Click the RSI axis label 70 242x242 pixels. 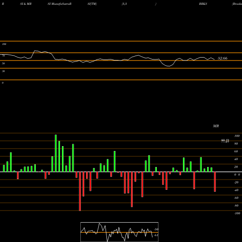click(x=3, y=56)
